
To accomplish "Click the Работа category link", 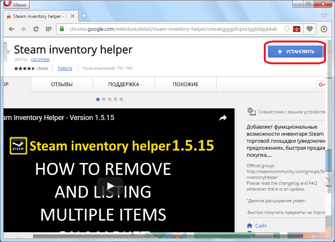I will point(65,68).
